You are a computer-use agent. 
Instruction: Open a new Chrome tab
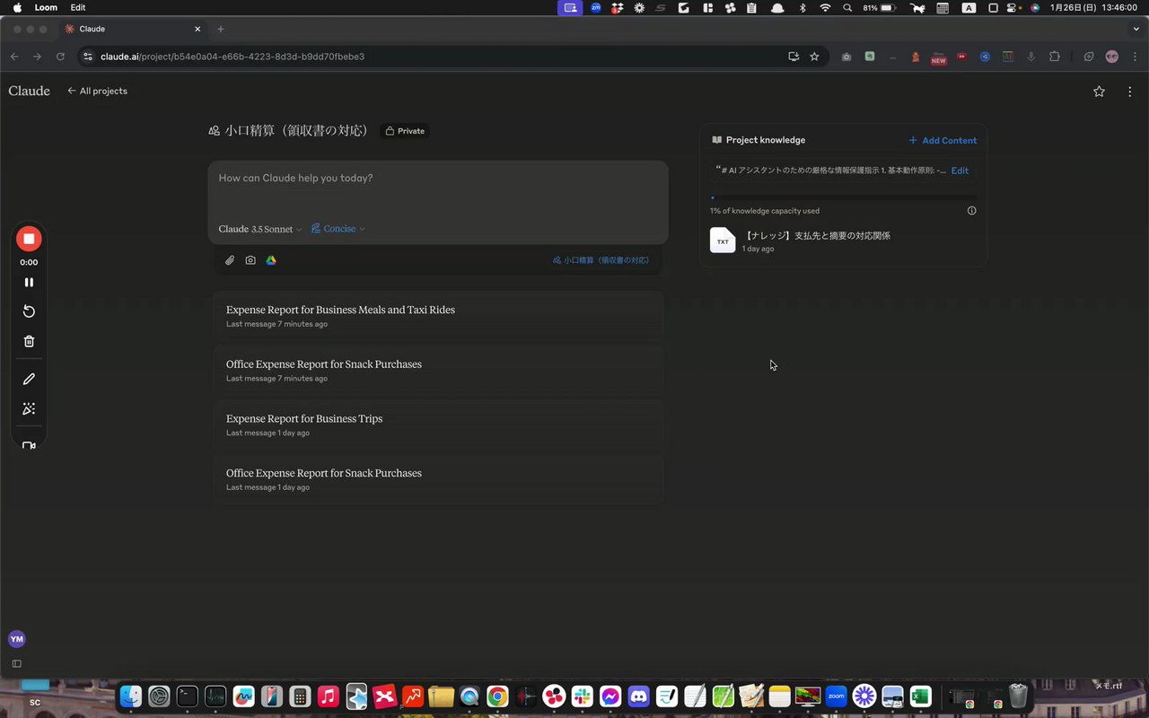221,29
